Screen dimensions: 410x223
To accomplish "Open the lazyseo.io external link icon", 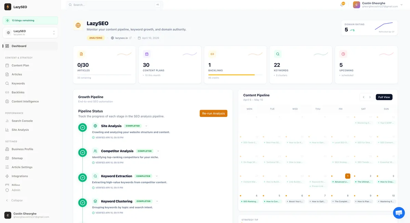I will [130, 38].
